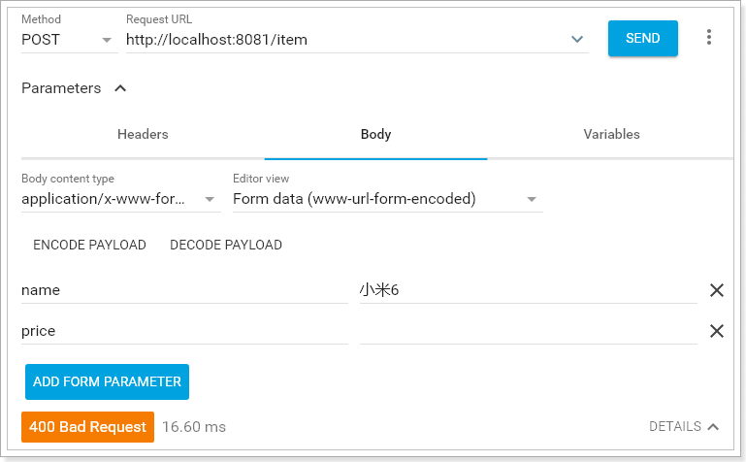Image resolution: width=746 pixels, height=462 pixels.
Task: Click DECODE PAYLOAD
Action: click(226, 245)
